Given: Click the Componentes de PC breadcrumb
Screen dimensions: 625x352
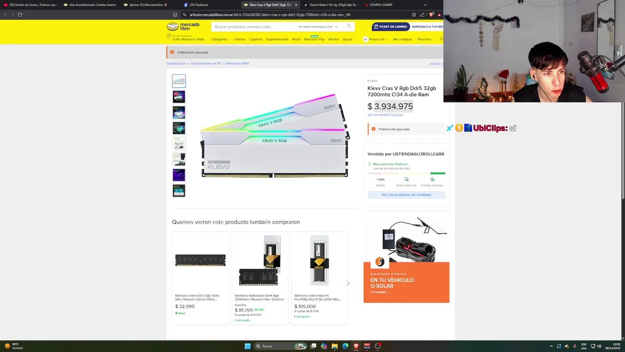Looking at the screenshot, I should point(206,64).
